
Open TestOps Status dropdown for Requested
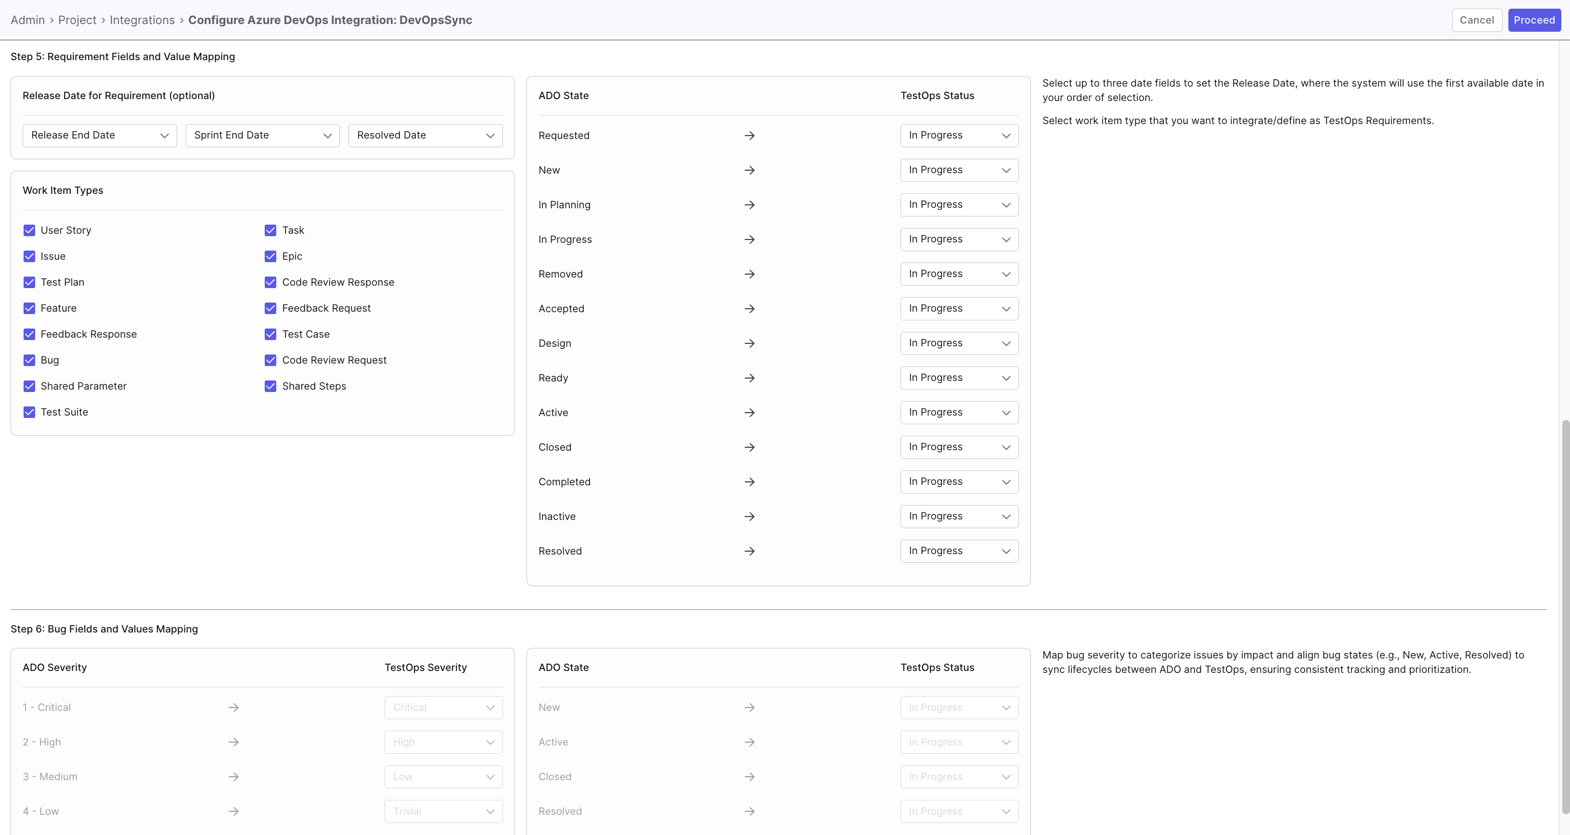point(959,135)
